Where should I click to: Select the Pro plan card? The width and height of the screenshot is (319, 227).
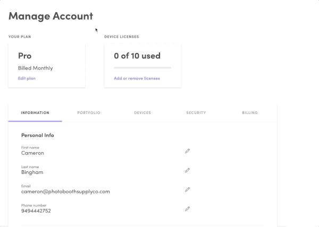tap(47, 66)
